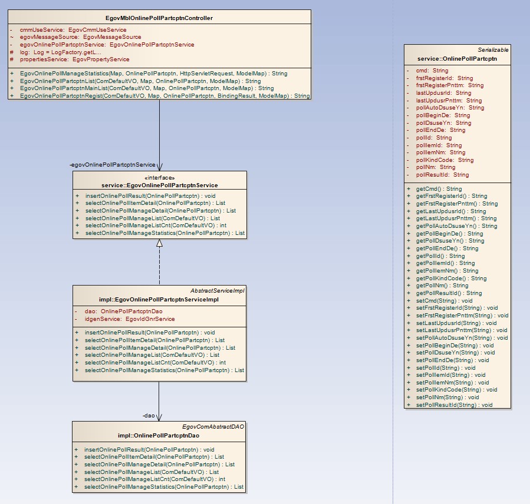The height and width of the screenshot is (504, 530).
Task: Select the propertiesService attribute
Action: (x=74, y=59)
